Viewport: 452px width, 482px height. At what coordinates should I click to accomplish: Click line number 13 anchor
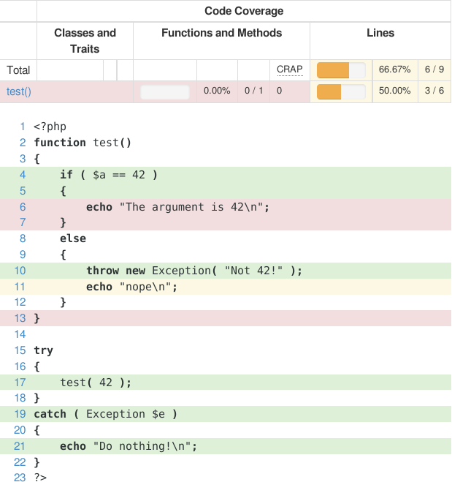pyautogui.click(x=20, y=318)
